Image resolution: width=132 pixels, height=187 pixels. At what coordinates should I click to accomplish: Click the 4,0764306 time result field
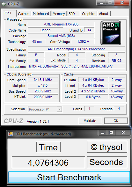coord(48,162)
